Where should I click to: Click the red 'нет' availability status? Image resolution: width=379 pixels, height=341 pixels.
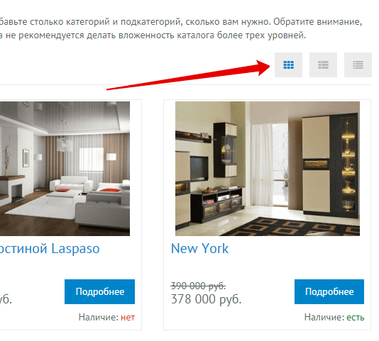[128, 317]
